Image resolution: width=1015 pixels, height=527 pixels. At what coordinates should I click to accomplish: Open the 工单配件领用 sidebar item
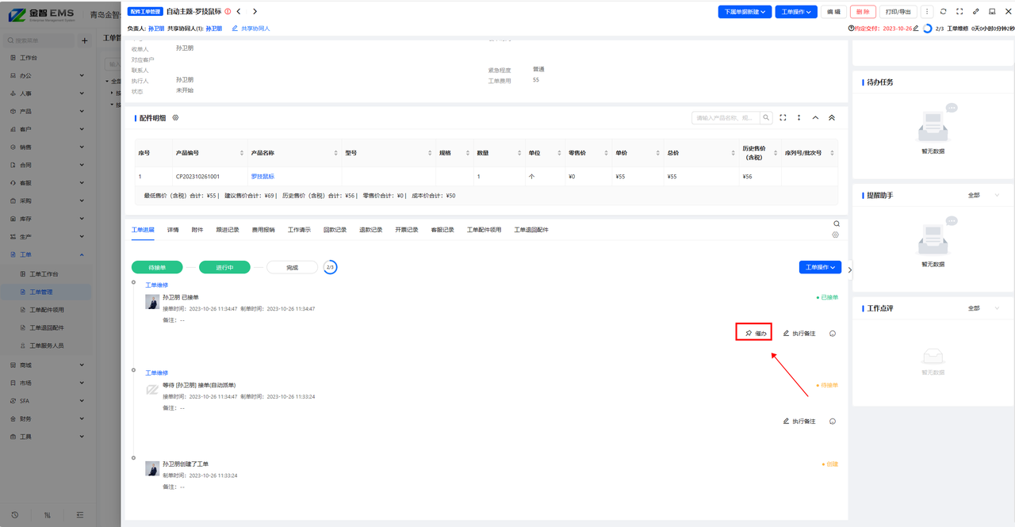(x=47, y=310)
